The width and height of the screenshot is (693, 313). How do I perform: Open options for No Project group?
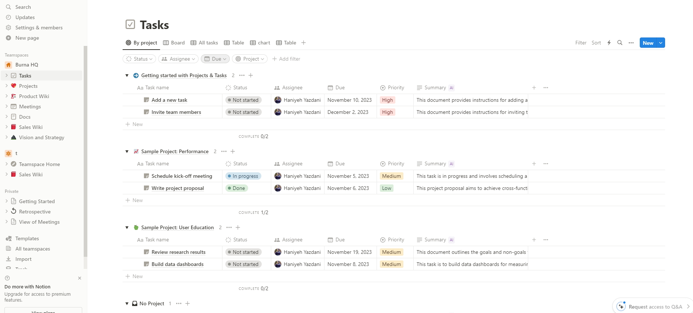179,303
